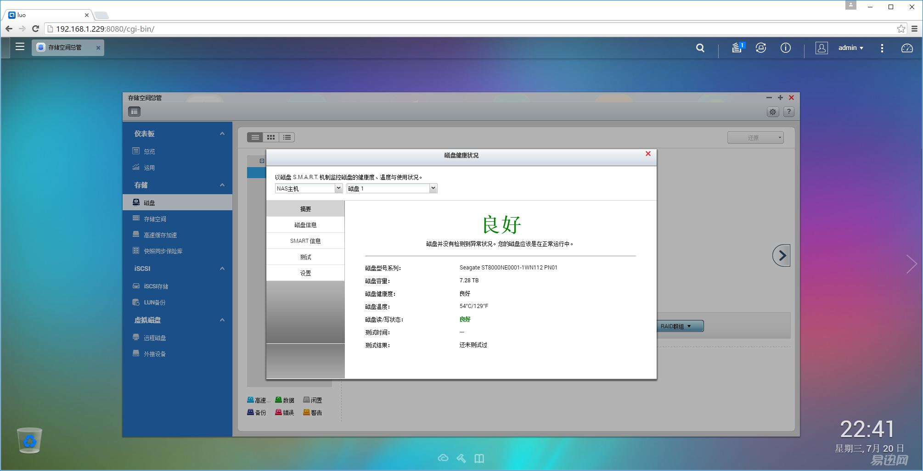Open the QTS main menu hamburger icon

(20, 47)
